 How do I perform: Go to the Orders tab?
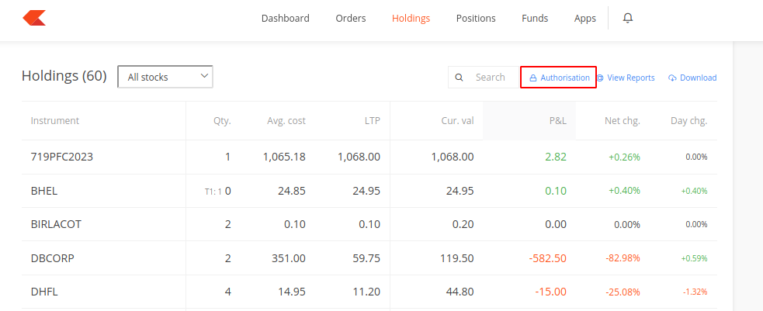click(350, 19)
